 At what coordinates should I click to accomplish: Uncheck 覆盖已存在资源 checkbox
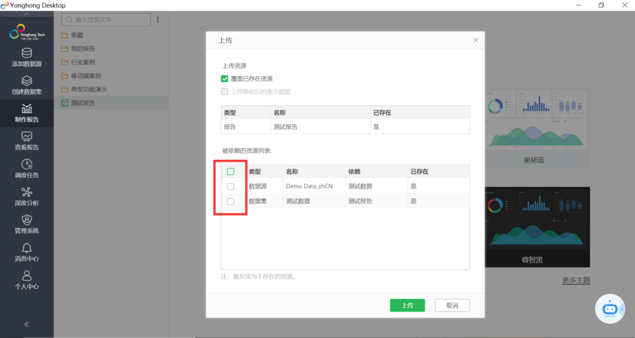(224, 78)
